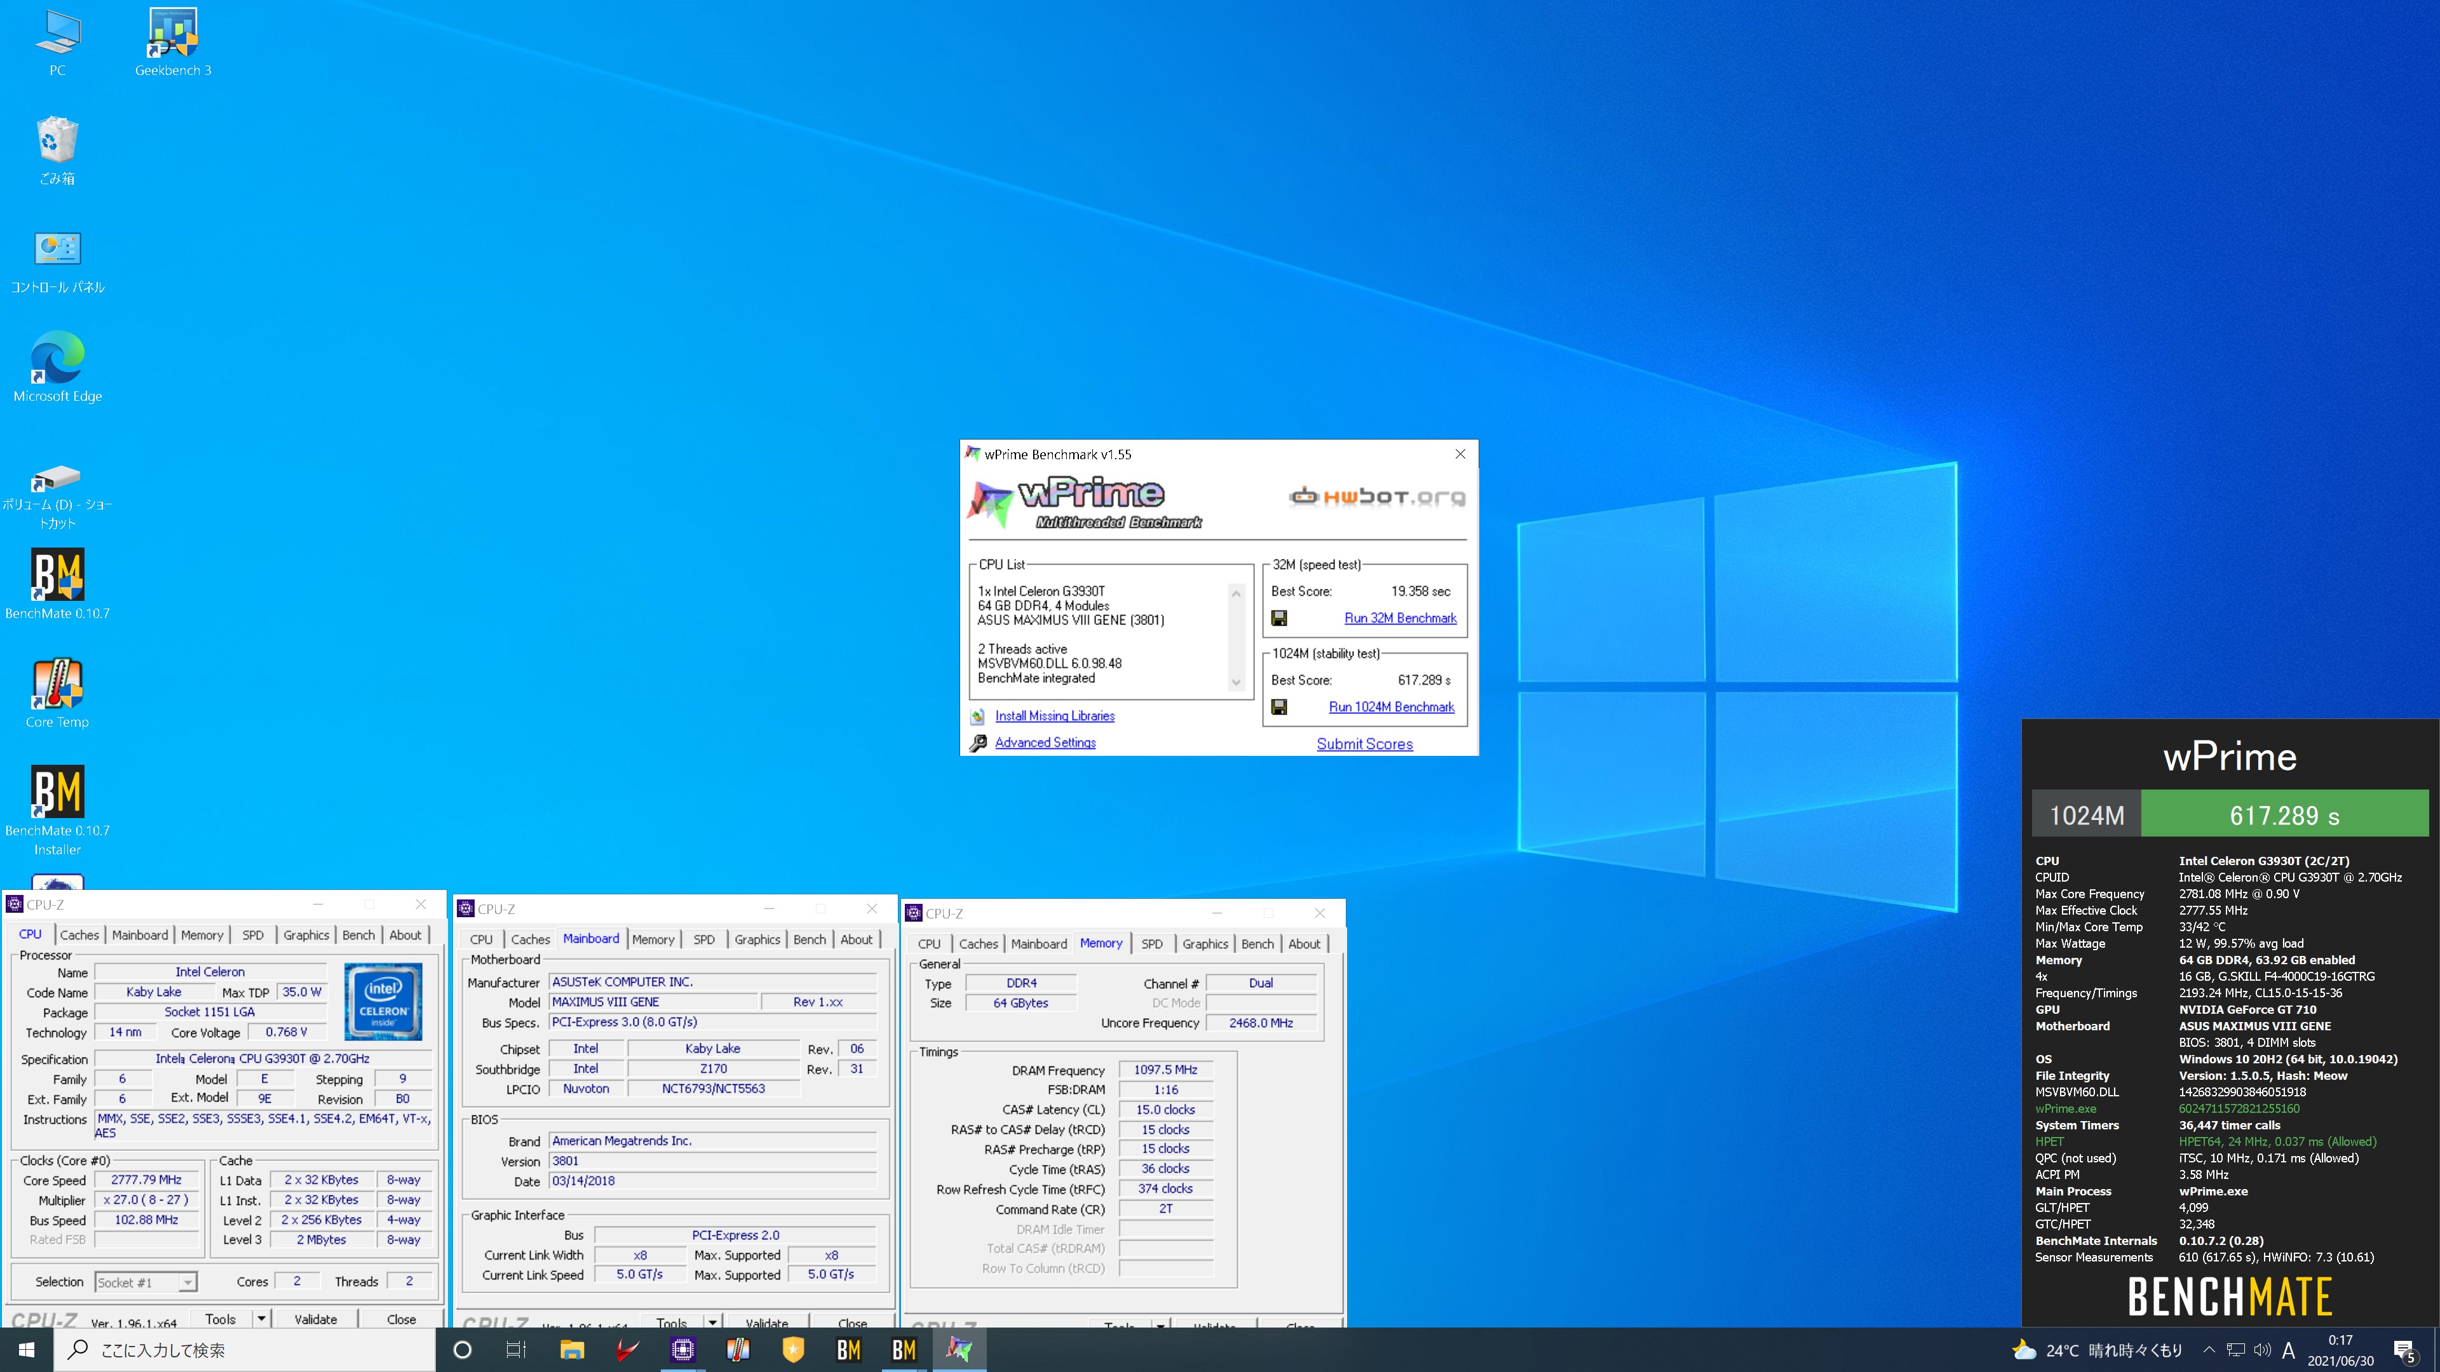Click the 617.289 s score in BenchMate panel
The image size is (2440, 1372).
2284,814
